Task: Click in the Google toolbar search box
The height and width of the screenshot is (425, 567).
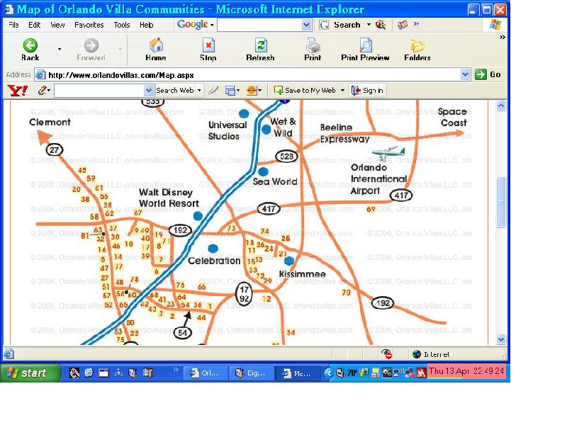Action: 259,25
